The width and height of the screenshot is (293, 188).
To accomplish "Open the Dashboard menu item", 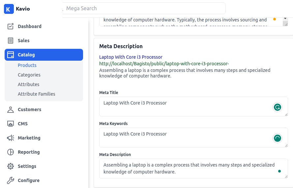I will pos(44,26).
